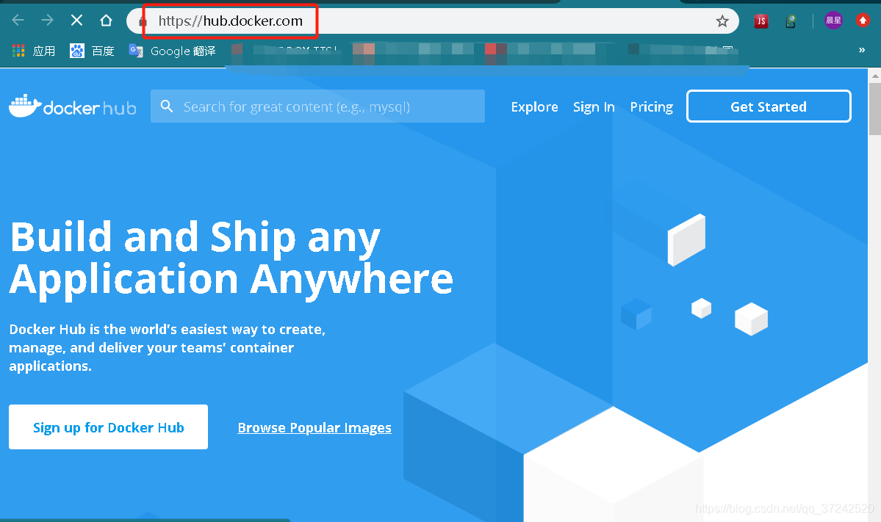This screenshot has width=881, height=522.
Task: Open the Baidu bookmark
Action: tap(92, 51)
